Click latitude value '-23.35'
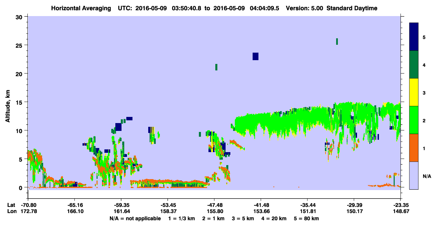This screenshot has height=228, width=445. pos(400,205)
